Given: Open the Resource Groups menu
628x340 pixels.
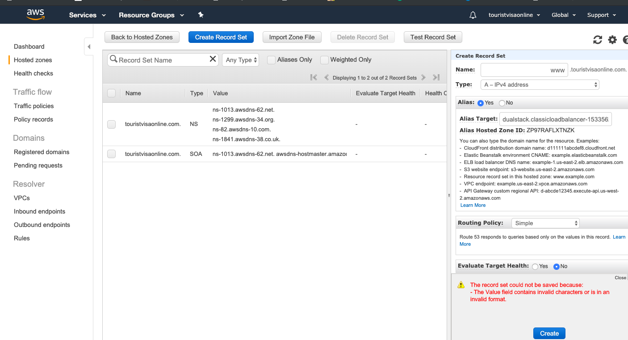Looking at the screenshot, I should [151, 15].
